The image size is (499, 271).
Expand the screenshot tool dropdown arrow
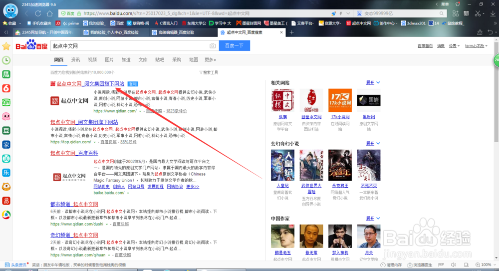coord(483,13)
